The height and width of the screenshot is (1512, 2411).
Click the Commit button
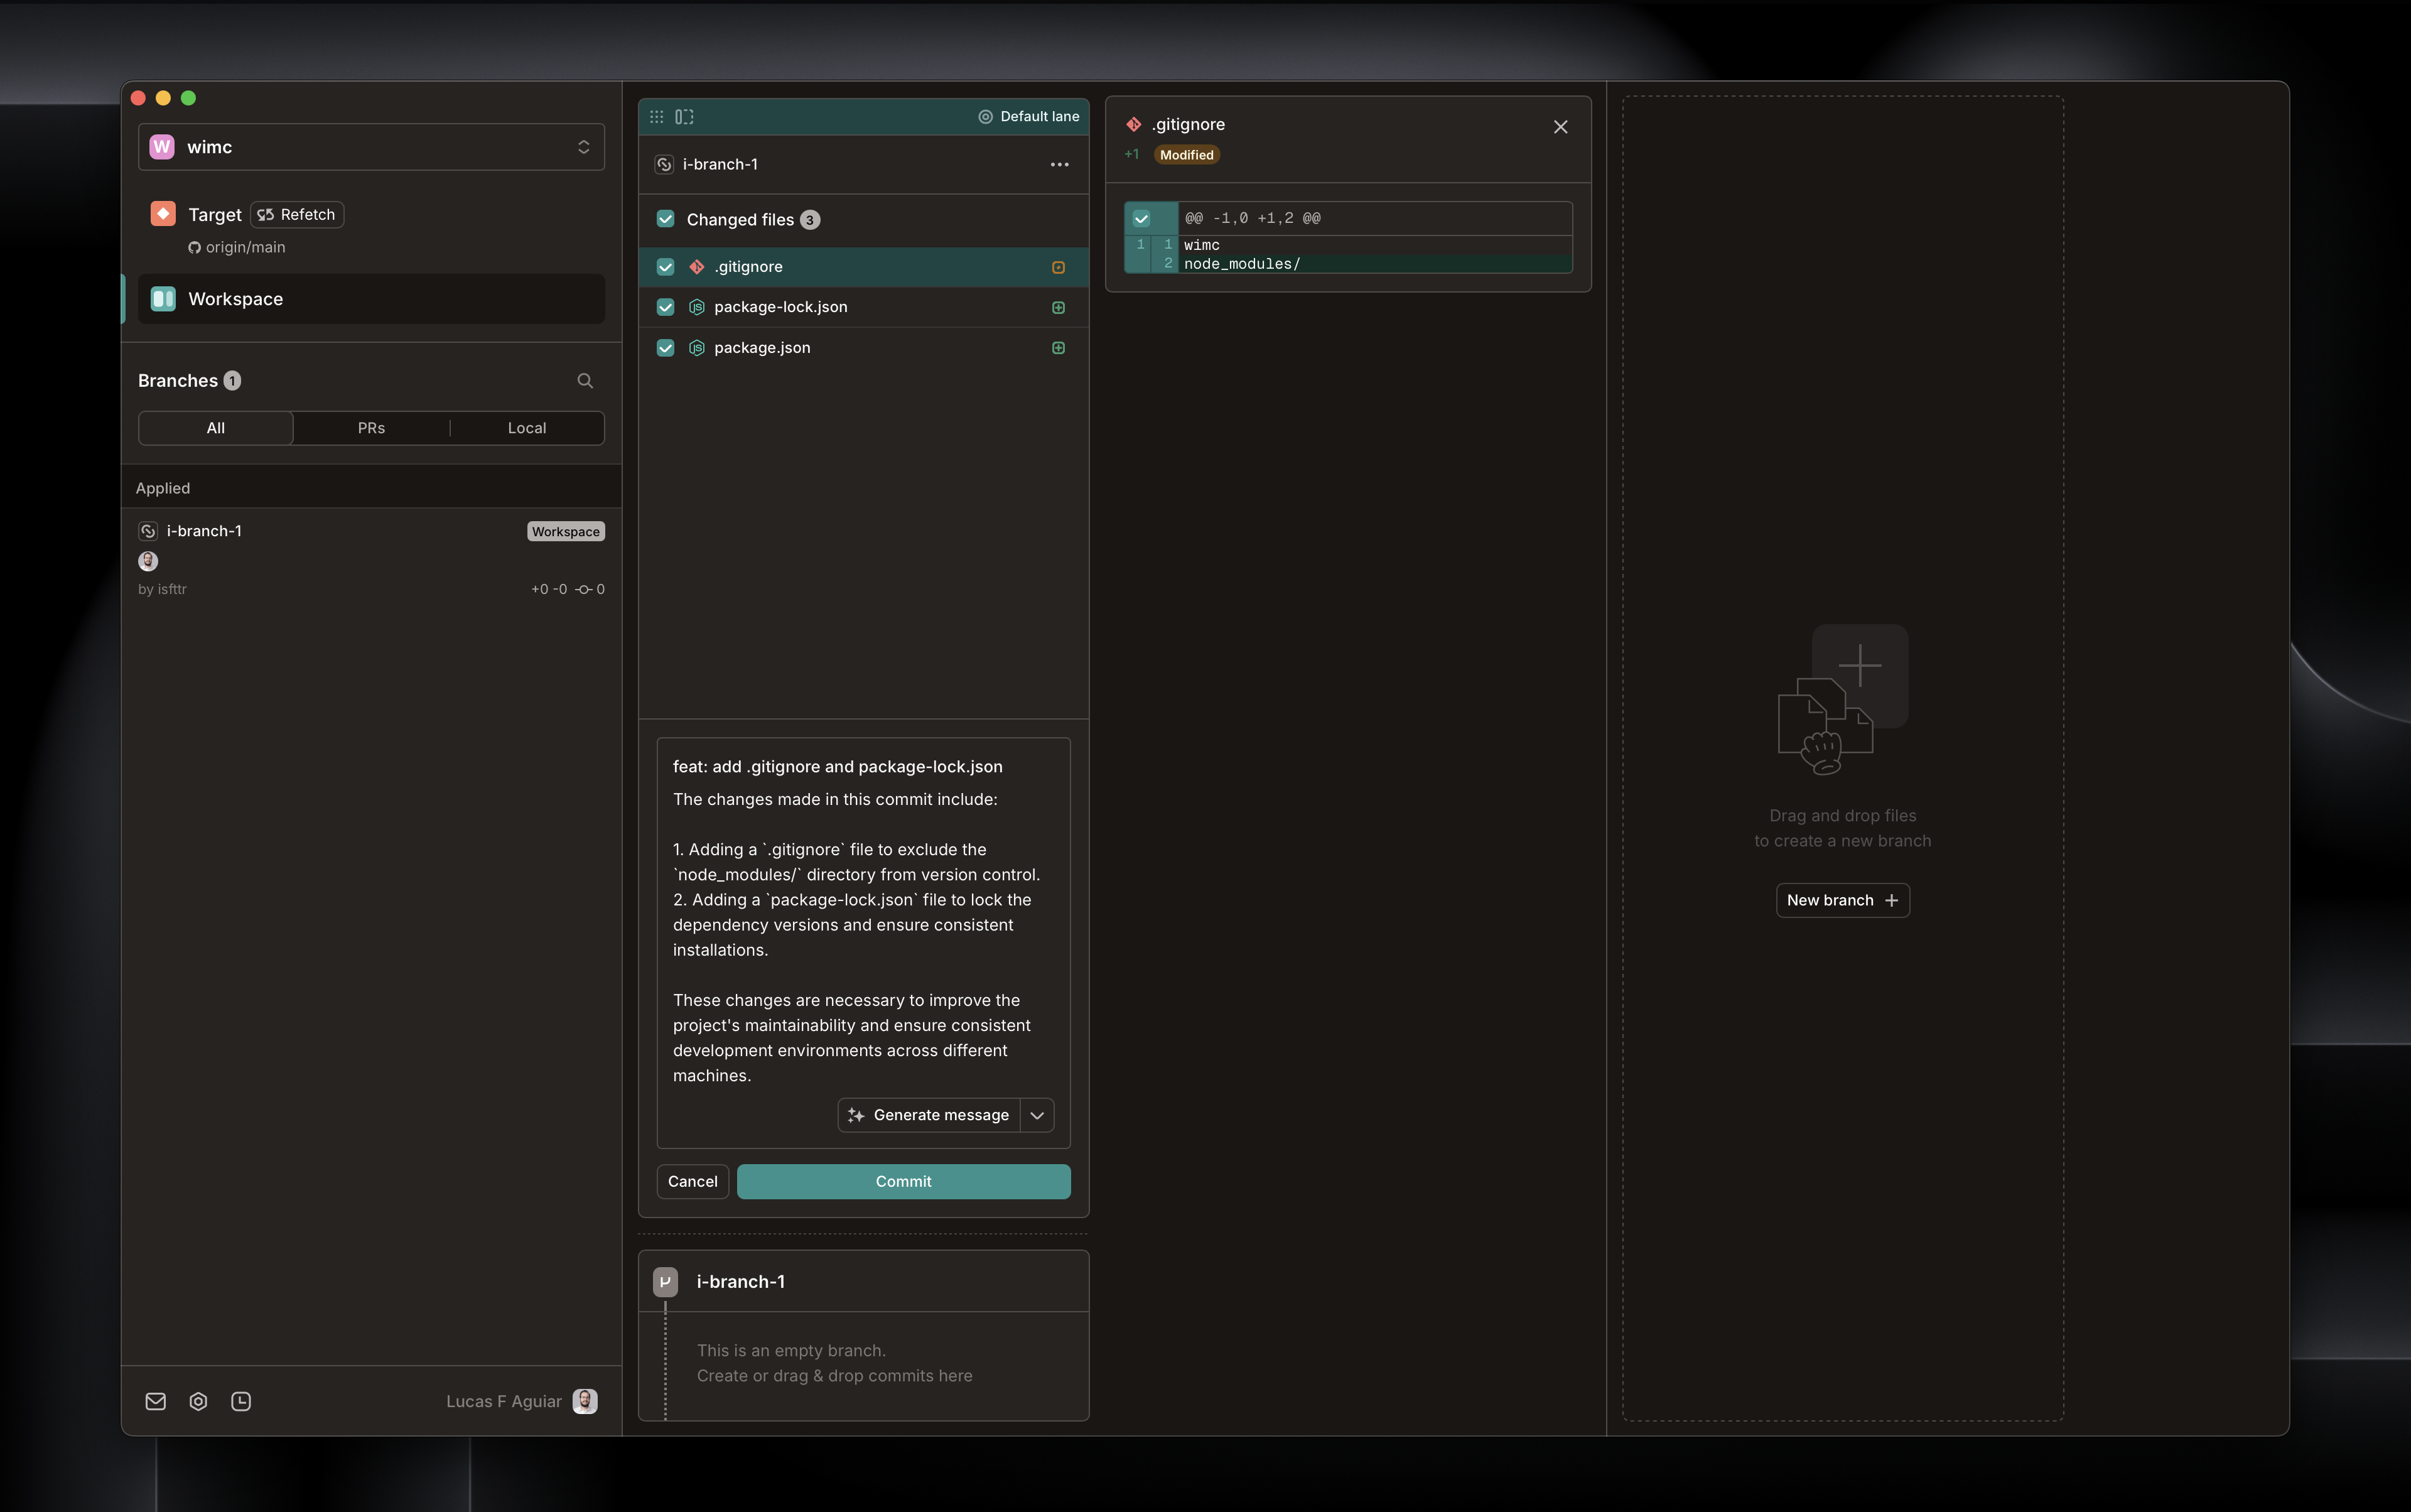pyautogui.click(x=904, y=1181)
